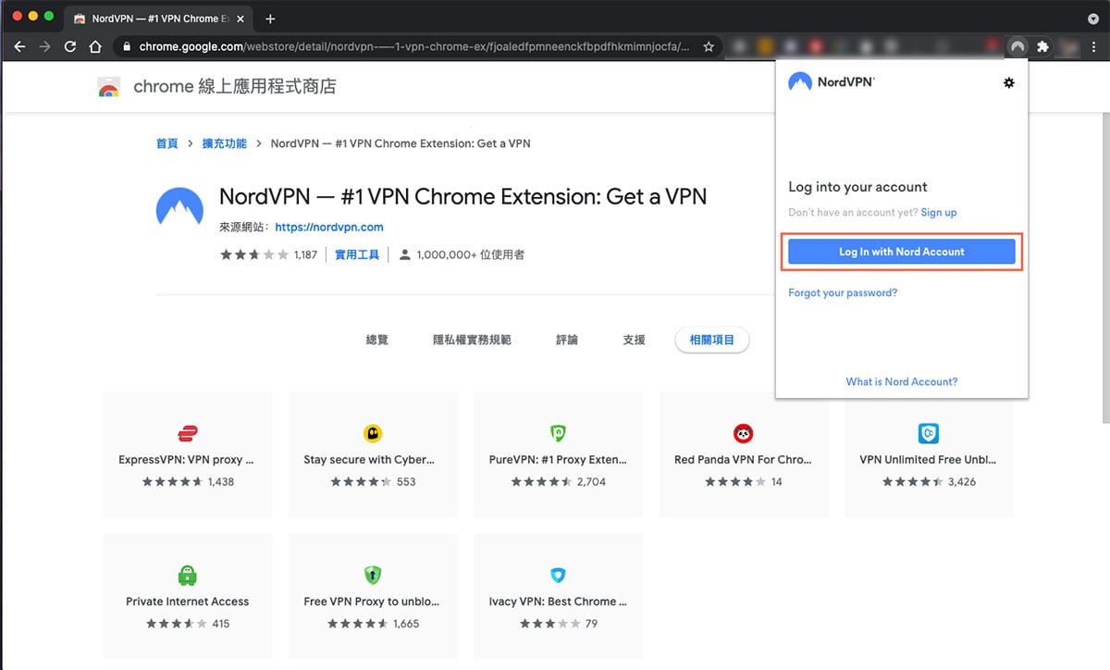Open the VPN Unlimited Free card
The height and width of the screenshot is (670, 1110).
pos(929,454)
